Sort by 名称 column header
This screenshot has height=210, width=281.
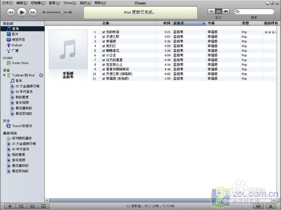point(128,23)
